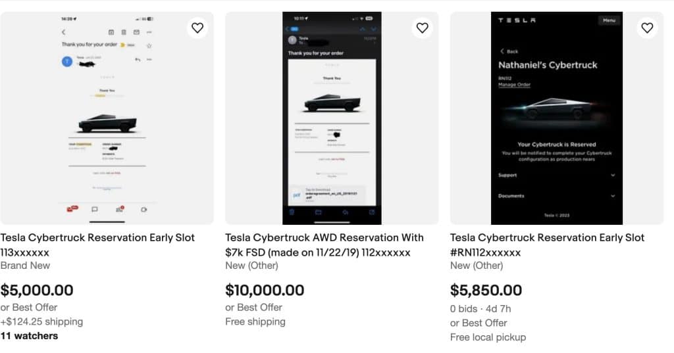Open the 'AWD Reservation With $7k FSD' listing
This screenshot has width=674, height=353.
pos(324,245)
